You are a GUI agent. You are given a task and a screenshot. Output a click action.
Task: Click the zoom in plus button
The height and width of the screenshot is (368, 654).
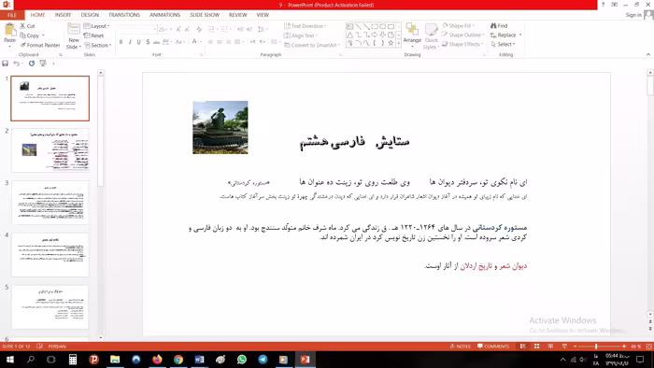coord(624,347)
